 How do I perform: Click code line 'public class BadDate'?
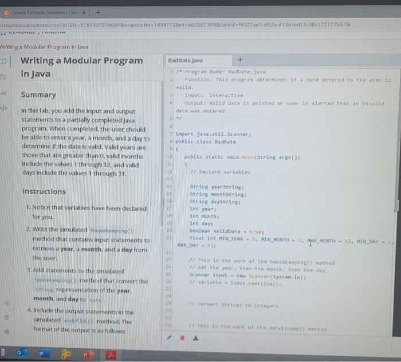206,141
